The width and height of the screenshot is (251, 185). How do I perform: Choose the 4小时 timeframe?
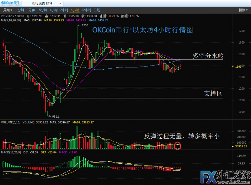[75, 10]
